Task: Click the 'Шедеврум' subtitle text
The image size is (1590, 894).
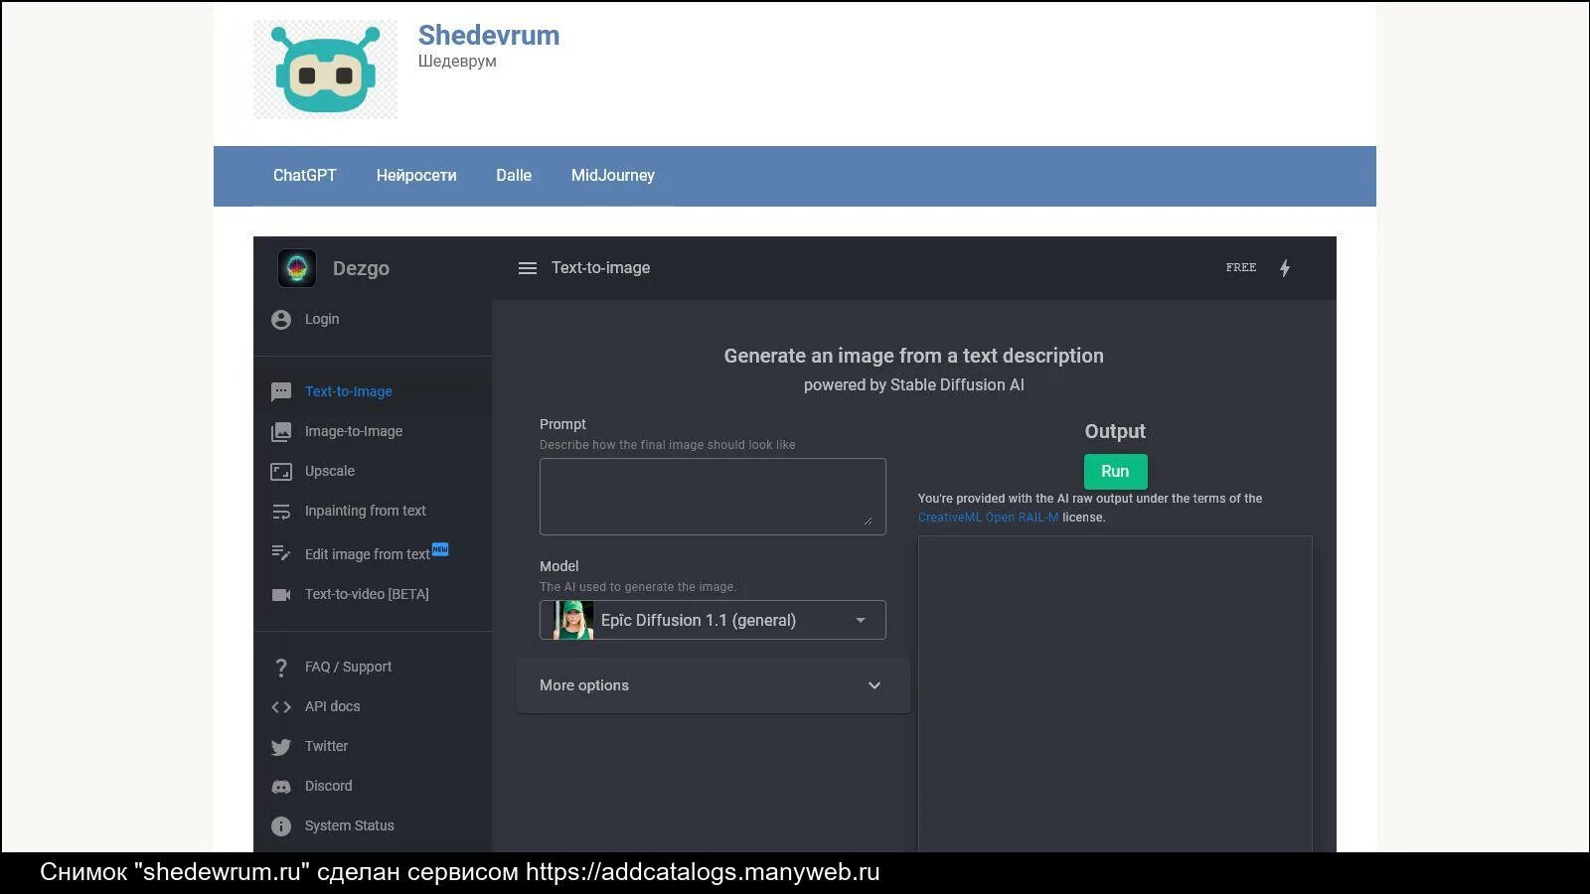Action: (457, 62)
